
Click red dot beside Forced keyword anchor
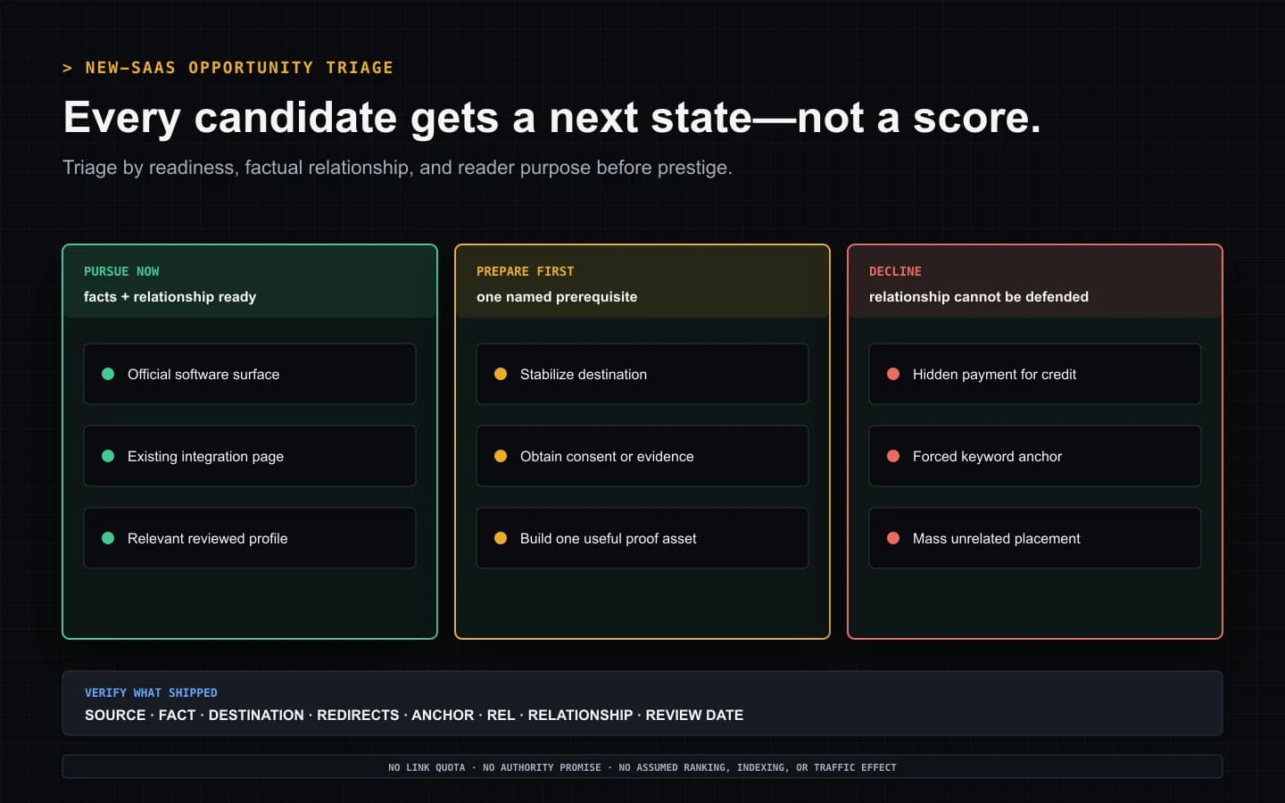[x=893, y=456]
